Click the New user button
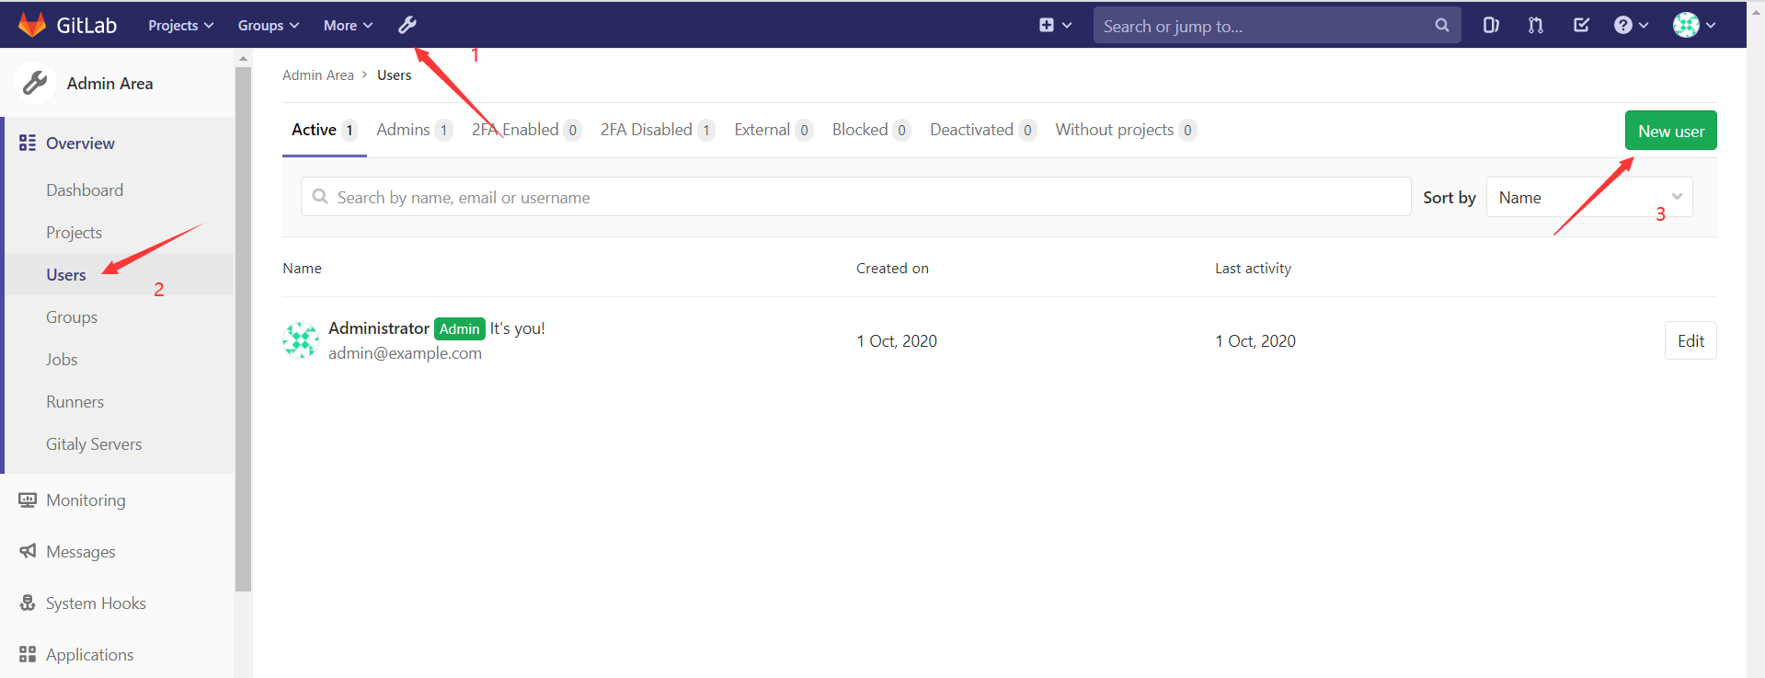The height and width of the screenshot is (678, 1765). click(x=1670, y=131)
